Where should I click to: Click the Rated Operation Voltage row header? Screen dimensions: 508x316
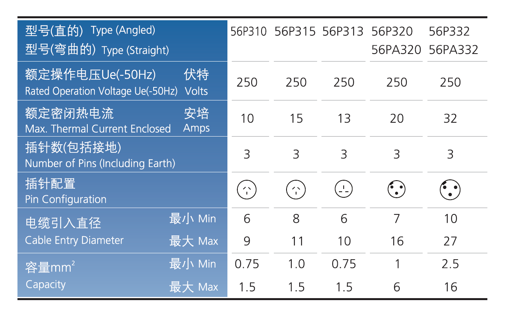[x=101, y=91]
